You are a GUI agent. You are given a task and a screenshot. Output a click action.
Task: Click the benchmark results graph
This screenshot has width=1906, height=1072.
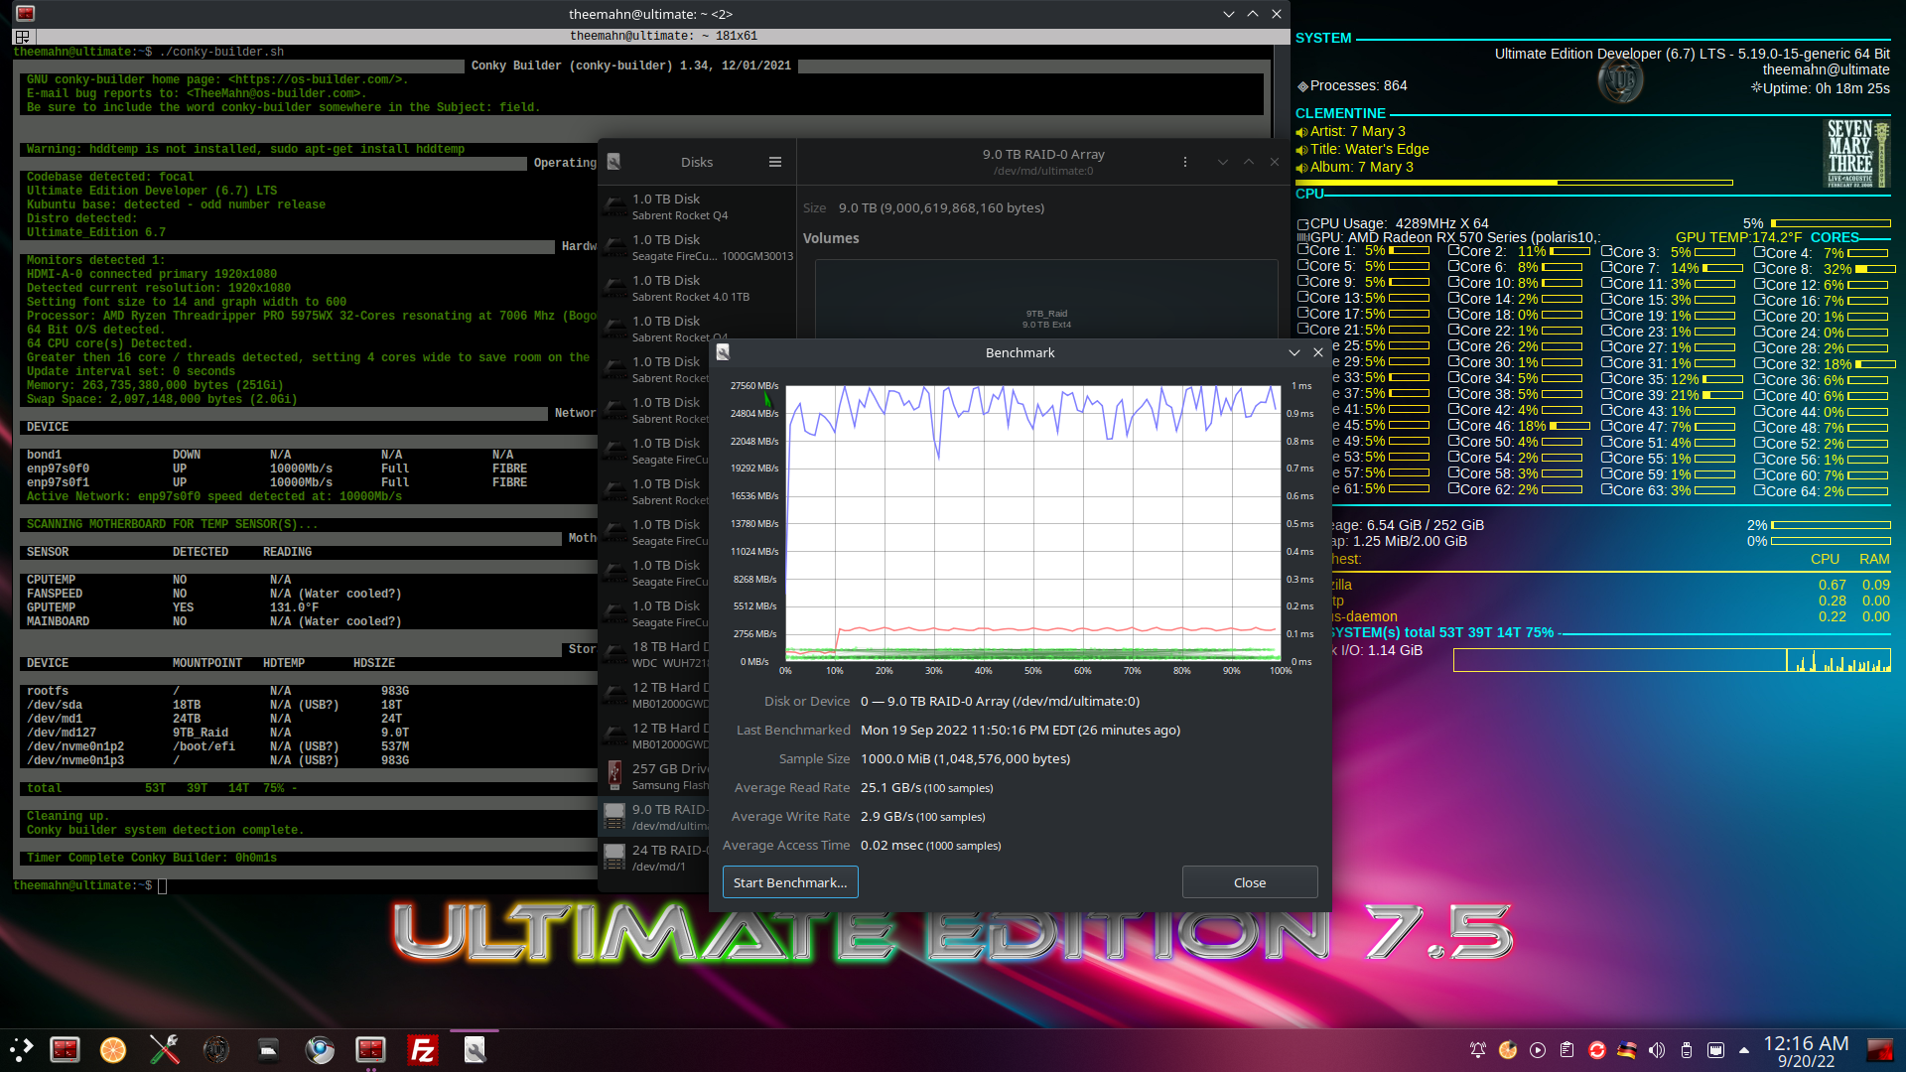coord(1032,522)
